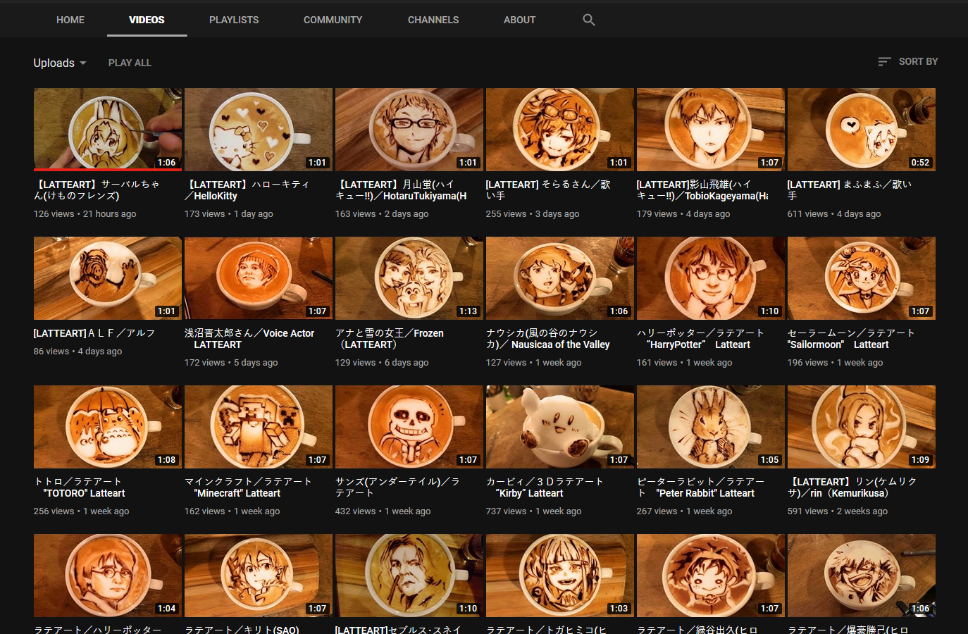Viewport: 968px width, 634px height.
Task: Open the "HarryPotter" Latteart title
Action: point(700,339)
